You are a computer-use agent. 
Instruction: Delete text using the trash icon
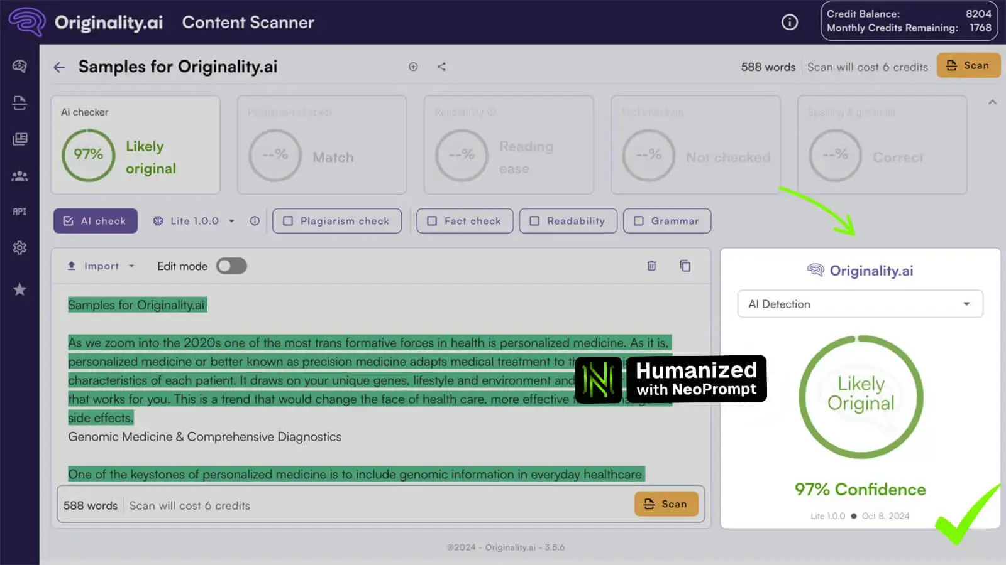[651, 266]
